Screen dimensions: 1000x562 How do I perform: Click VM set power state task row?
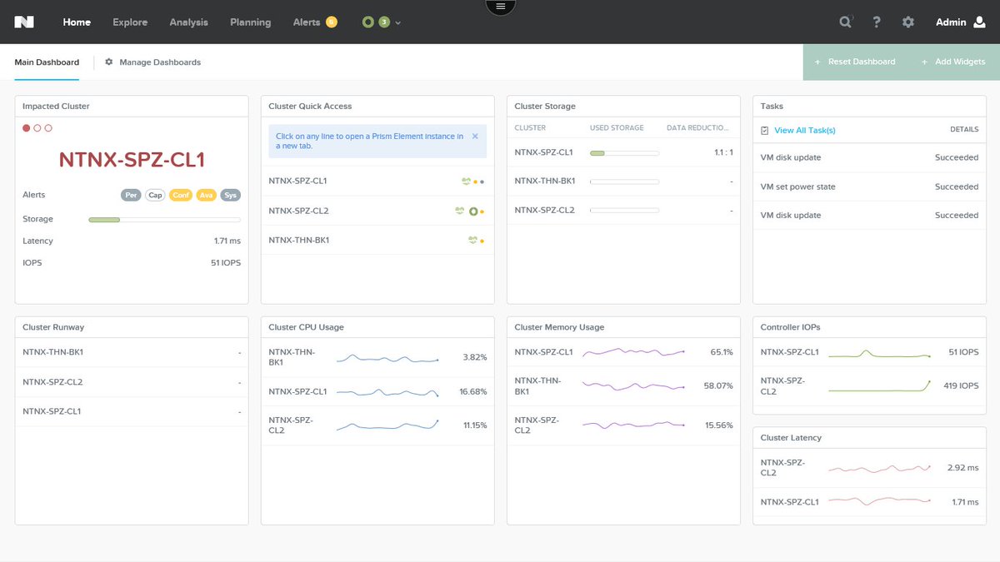tap(869, 187)
